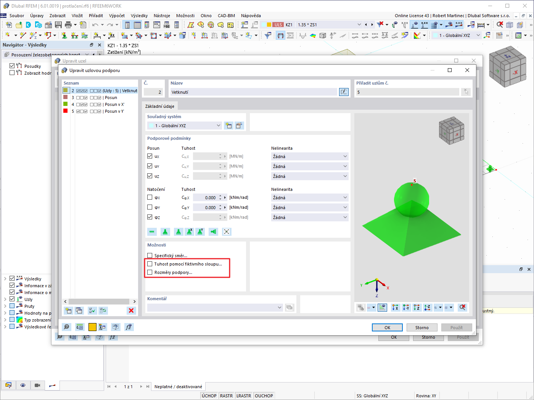This screenshot has height=400, width=534.
Task: Toggle the RASTR status bar button
Action: (226, 396)
